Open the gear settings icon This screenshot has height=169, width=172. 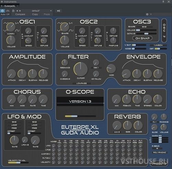tap(147, 14)
